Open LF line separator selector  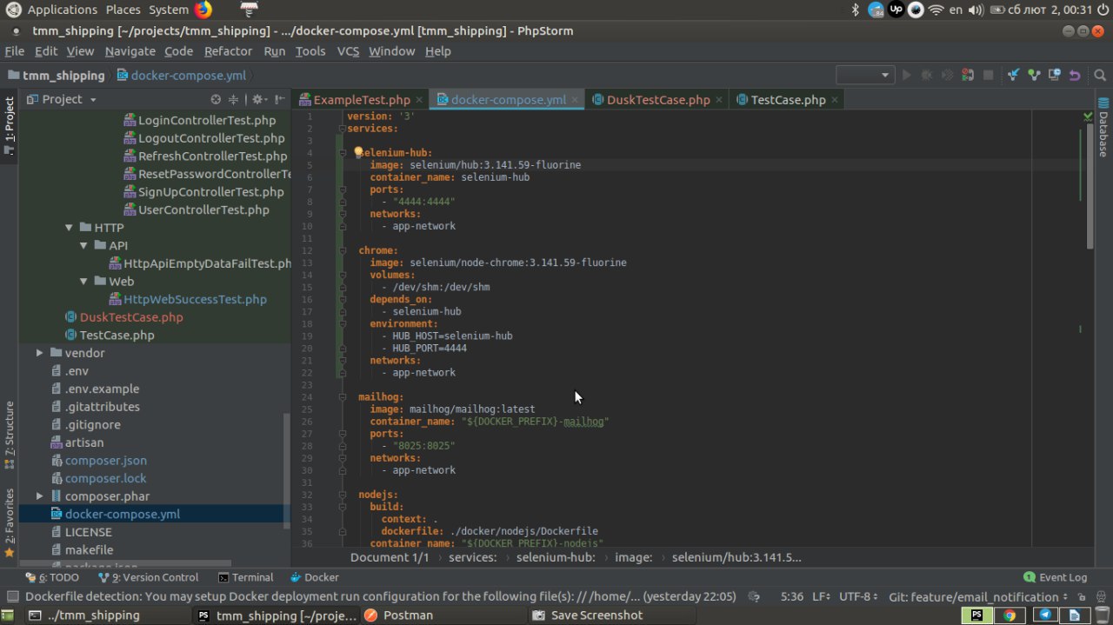823,597
